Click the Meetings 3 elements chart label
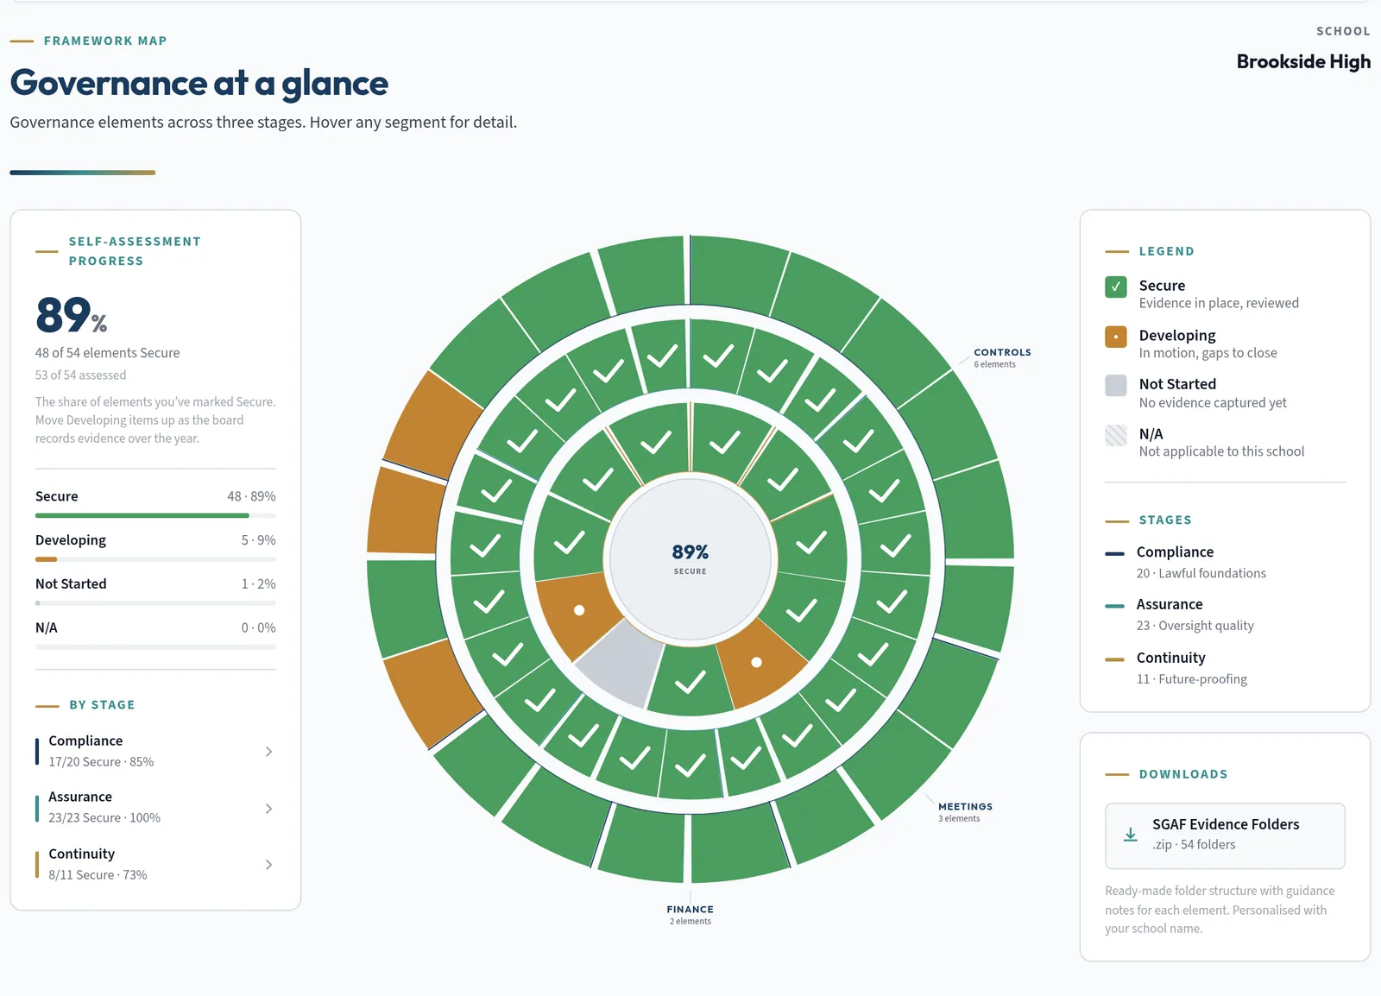Image resolution: width=1381 pixels, height=996 pixels. pos(965,812)
